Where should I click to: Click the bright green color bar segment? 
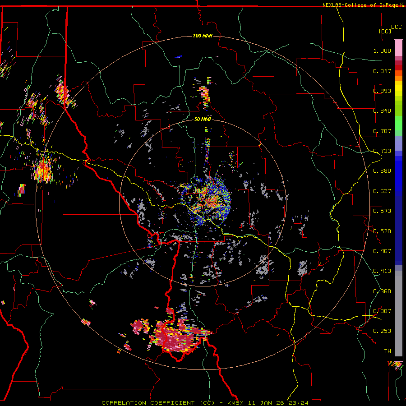point(398,123)
